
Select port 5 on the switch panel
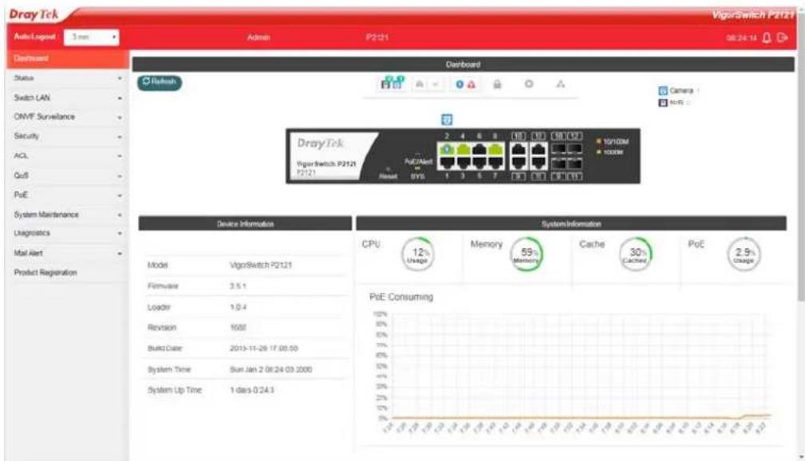[479, 163]
